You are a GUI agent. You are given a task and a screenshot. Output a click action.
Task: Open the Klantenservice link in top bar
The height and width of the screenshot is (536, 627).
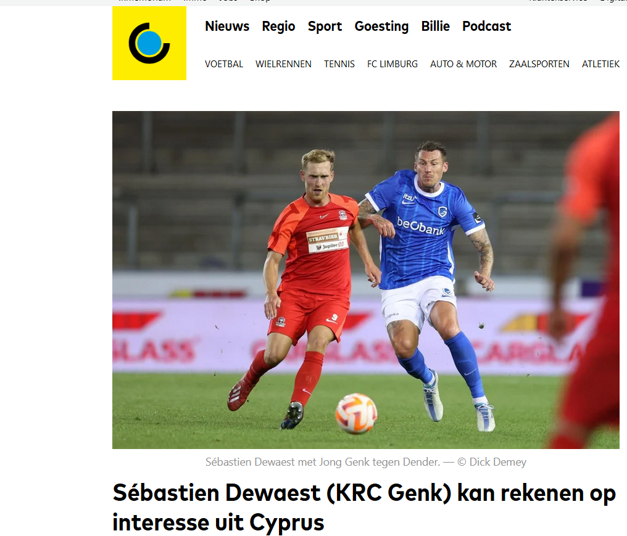tap(558, 1)
